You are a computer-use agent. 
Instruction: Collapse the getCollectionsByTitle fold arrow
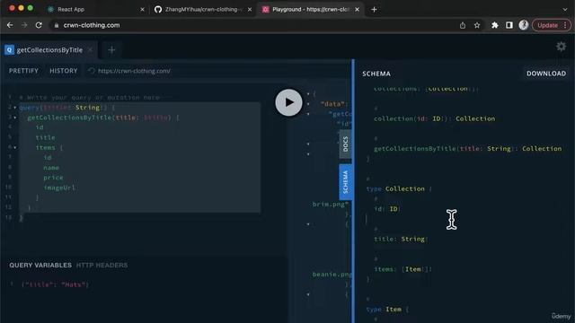15,118
